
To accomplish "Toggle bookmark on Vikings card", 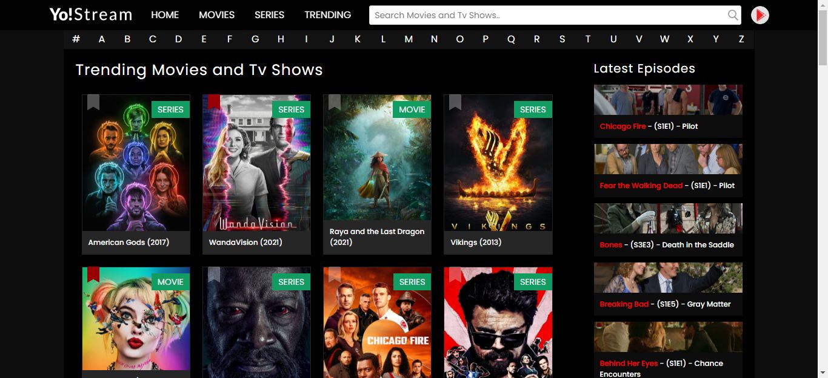I will tap(455, 102).
